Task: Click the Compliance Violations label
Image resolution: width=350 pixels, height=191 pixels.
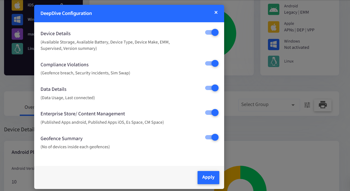Action: coord(65,65)
